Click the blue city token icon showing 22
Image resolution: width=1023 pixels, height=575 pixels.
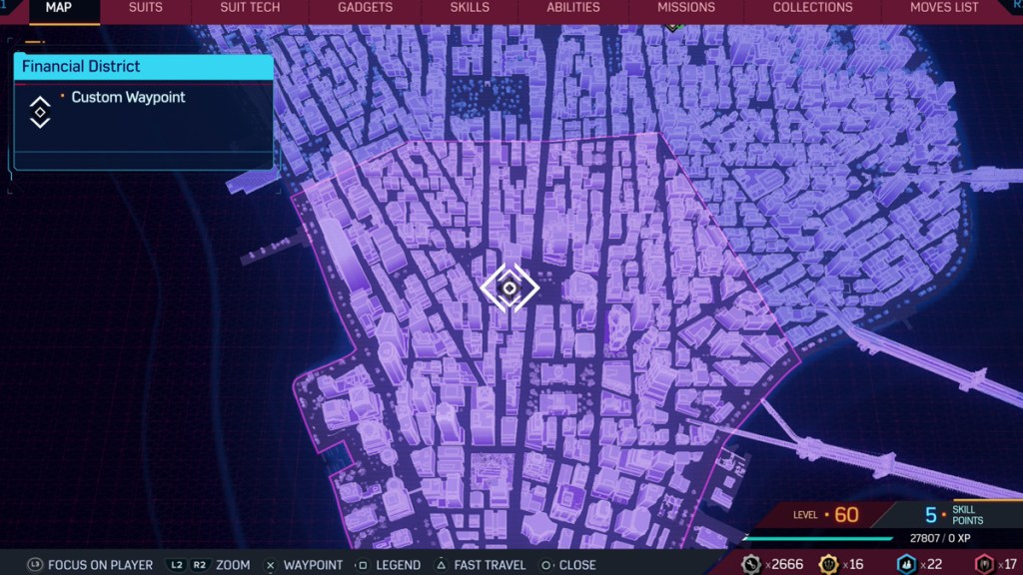pos(905,564)
